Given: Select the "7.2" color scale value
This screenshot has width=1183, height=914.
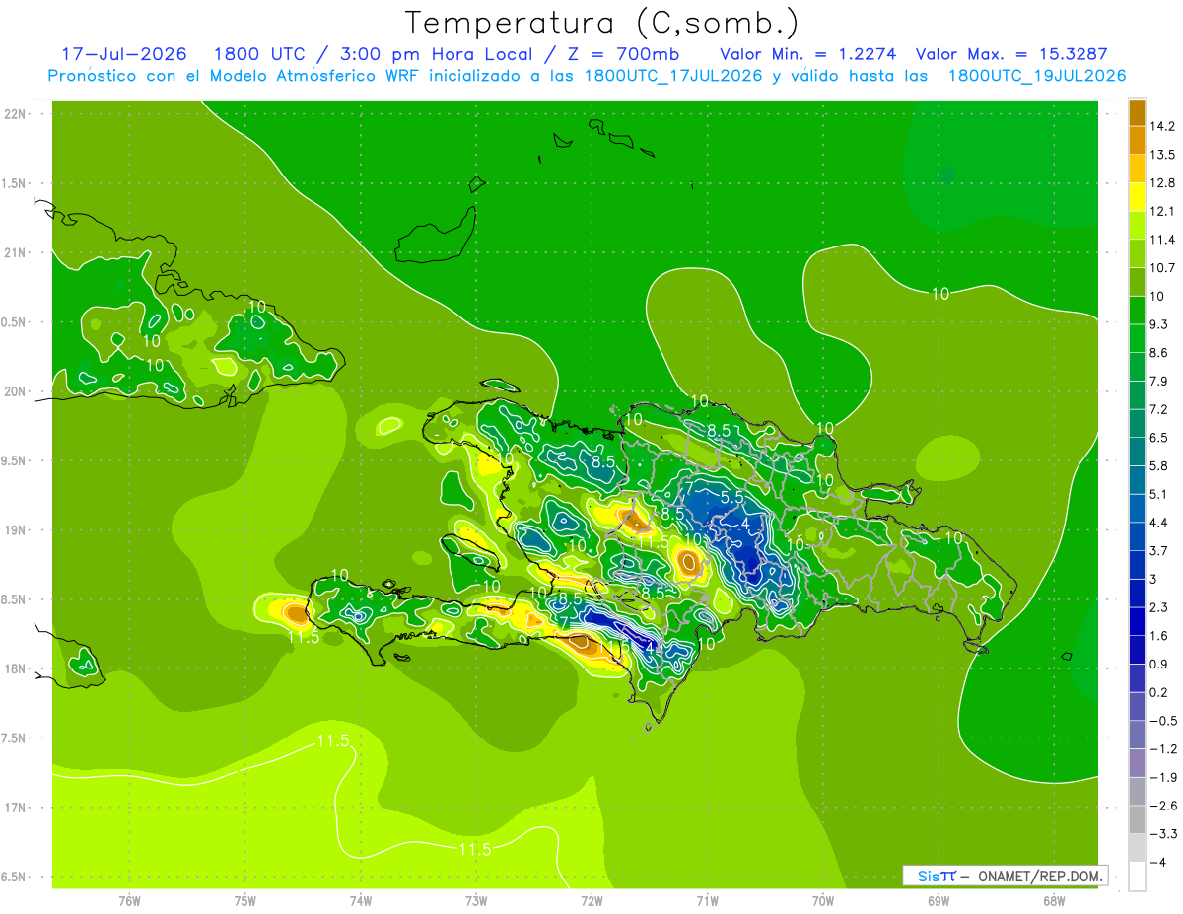Looking at the screenshot, I should pos(1160,409).
